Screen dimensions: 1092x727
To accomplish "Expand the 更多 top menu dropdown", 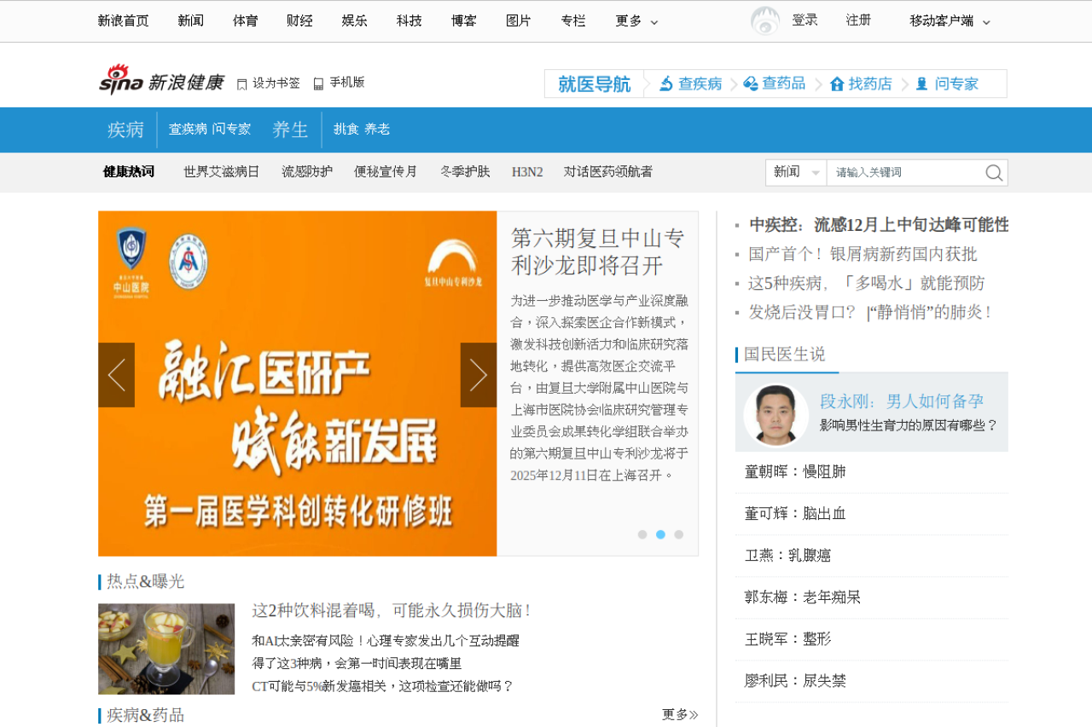I will tap(636, 21).
